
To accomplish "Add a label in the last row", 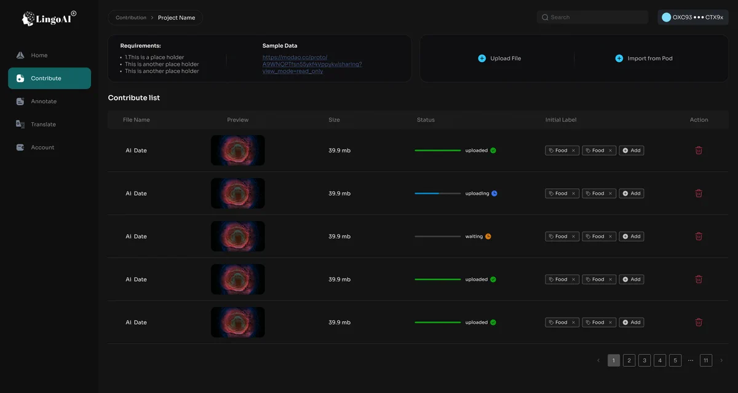I will (632, 322).
